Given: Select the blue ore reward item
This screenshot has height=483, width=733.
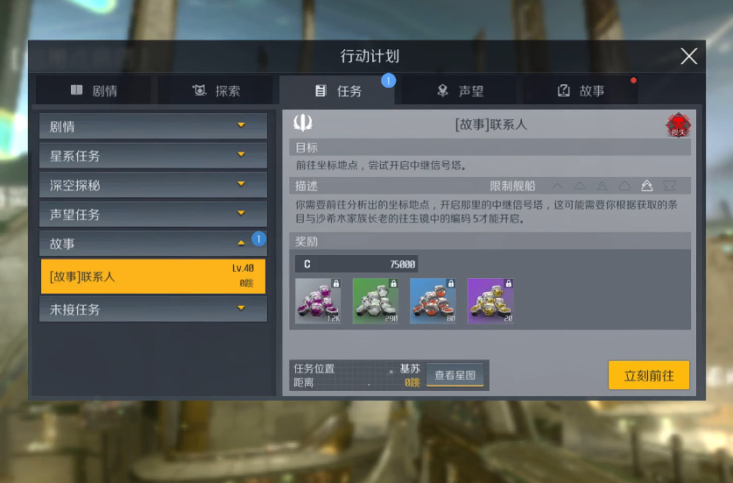Looking at the screenshot, I should coord(433,301).
